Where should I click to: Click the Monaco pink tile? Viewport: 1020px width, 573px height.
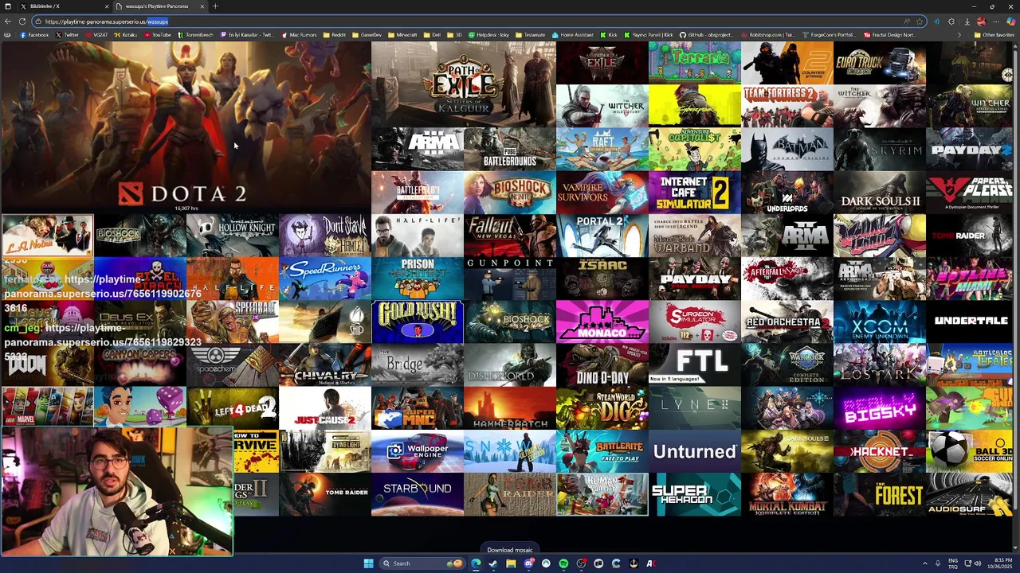point(602,322)
